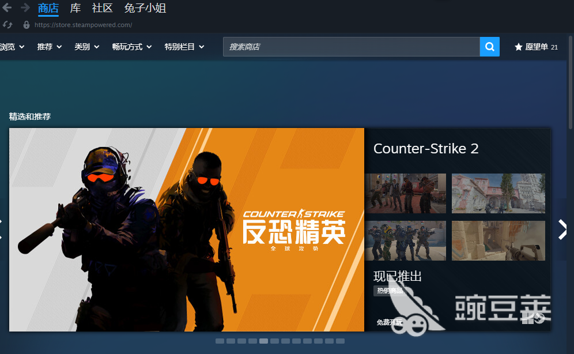Open the 愿望单 wishlist link
Screen dimensions: 574x354
pos(537,47)
